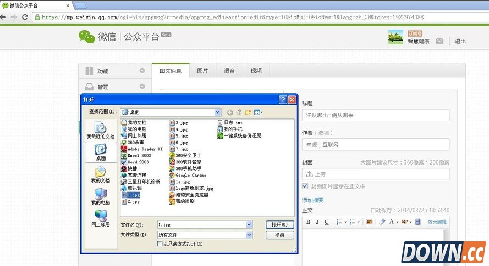Screen dimensions: 489x266
Task: Switch to the 图片 tab
Action: point(202,71)
